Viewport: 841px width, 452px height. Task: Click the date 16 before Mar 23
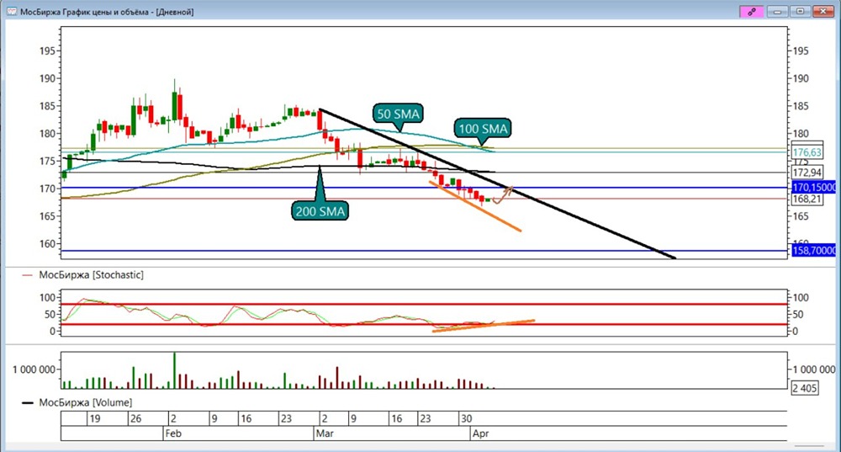[x=396, y=418]
